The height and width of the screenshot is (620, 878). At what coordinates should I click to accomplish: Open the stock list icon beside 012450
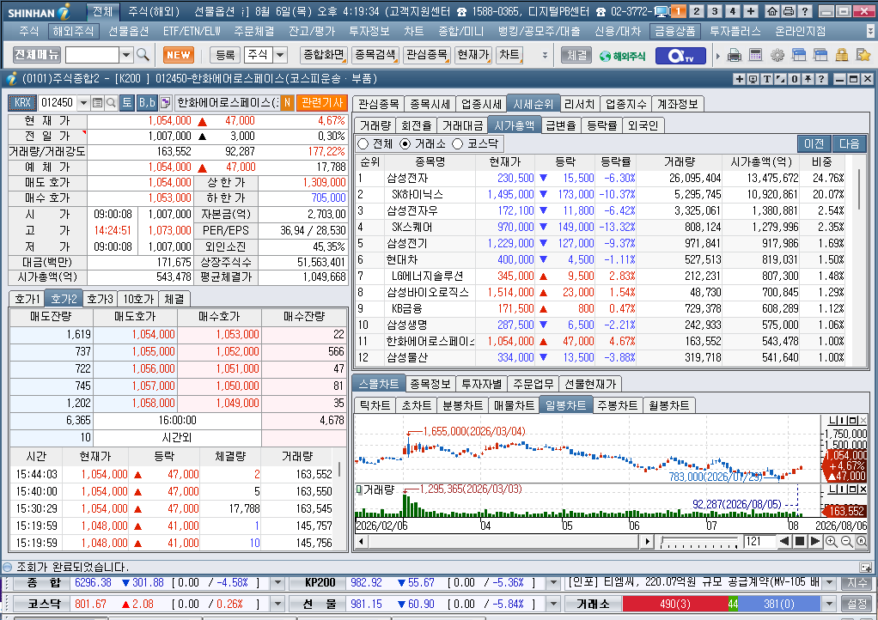(97, 102)
